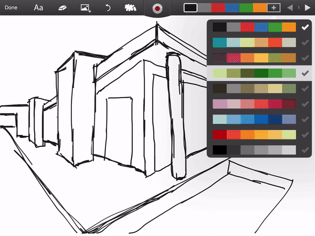Go to previous page arrow
The width and height of the screenshot is (315, 236).
click(290, 8)
